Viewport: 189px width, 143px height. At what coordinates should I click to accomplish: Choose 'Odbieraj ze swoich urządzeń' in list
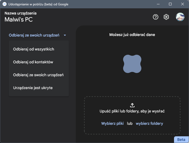(39, 75)
